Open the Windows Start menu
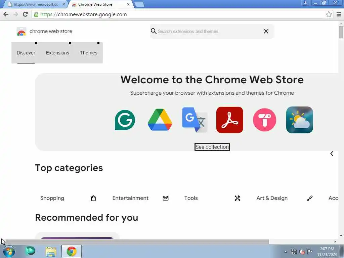 coord(9,251)
